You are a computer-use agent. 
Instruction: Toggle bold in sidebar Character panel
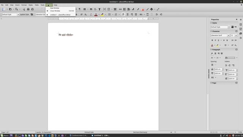click(x=212, y=40)
